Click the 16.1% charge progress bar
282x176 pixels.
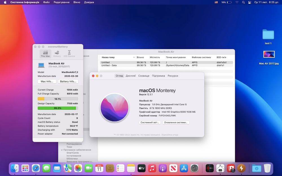point(58,99)
